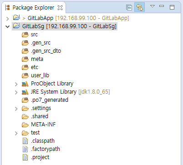Click the GitLabApp project folder icon
The image size is (183, 165).
16,18
